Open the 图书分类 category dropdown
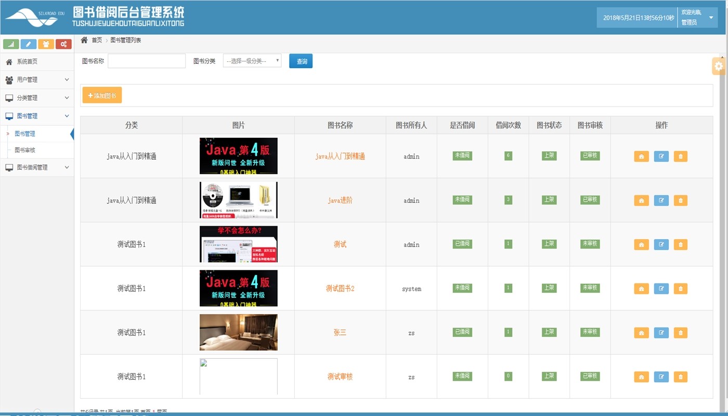The height and width of the screenshot is (416, 728). point(252,61)
